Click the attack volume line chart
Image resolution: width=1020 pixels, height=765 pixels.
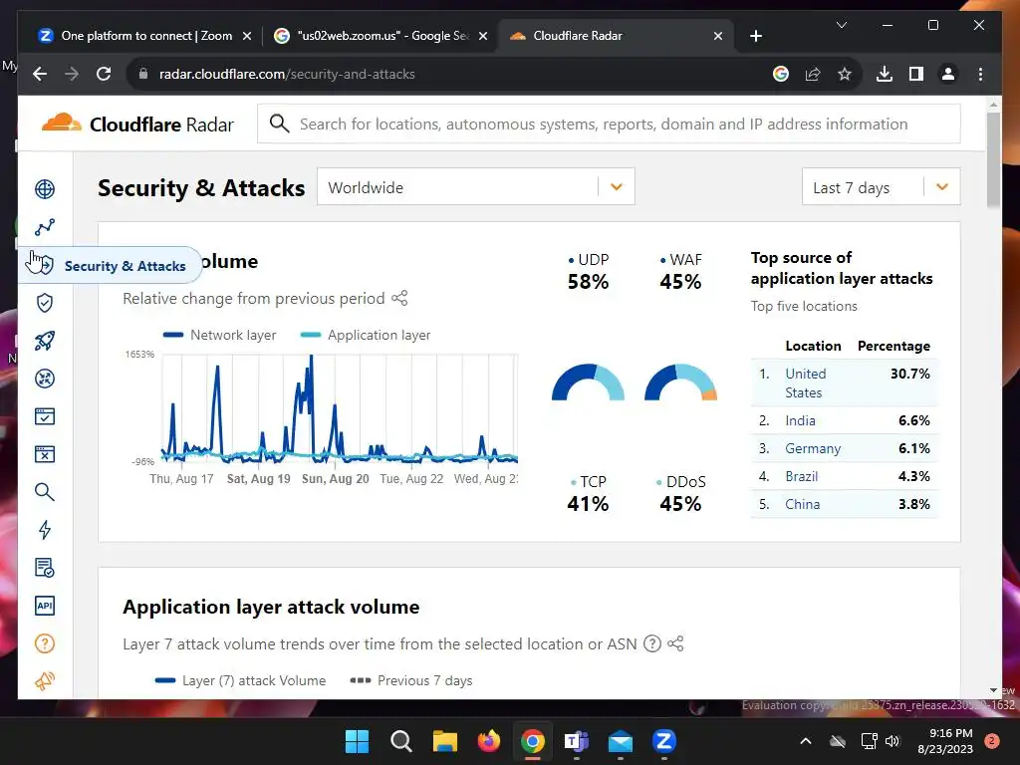pyautogui.click(x=339, y=408)
